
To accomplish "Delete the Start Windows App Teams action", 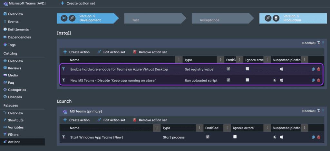I will [319, 137].
